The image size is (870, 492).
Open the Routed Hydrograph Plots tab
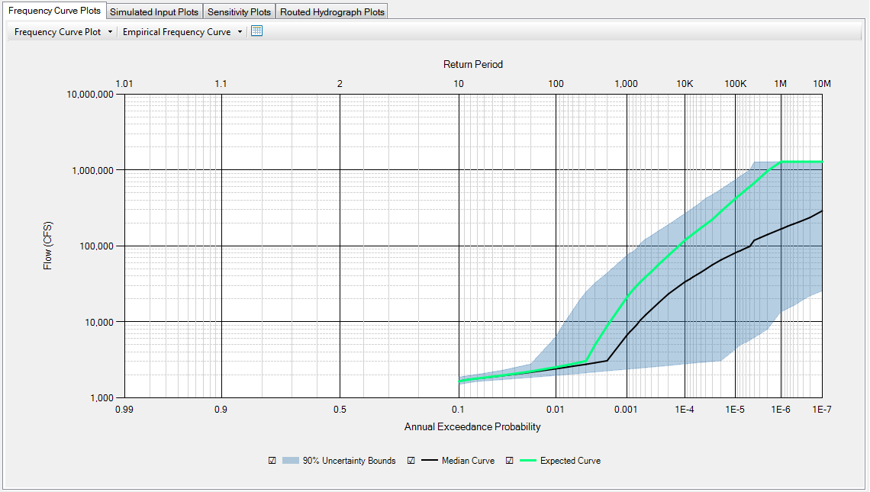click(331, 11)
